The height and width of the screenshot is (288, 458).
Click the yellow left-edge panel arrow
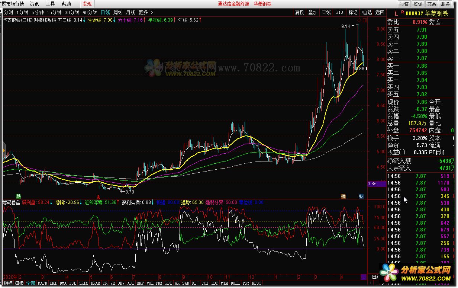(4, 151)
